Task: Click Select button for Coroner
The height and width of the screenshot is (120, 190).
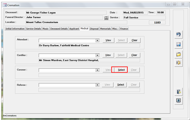Action: click(121, 70)
